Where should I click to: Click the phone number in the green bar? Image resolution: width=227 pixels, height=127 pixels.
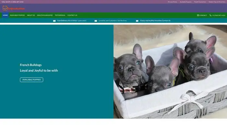(219, 15)
